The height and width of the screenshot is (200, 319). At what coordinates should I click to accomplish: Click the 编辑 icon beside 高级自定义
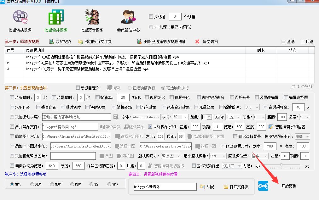pos(109,88)
